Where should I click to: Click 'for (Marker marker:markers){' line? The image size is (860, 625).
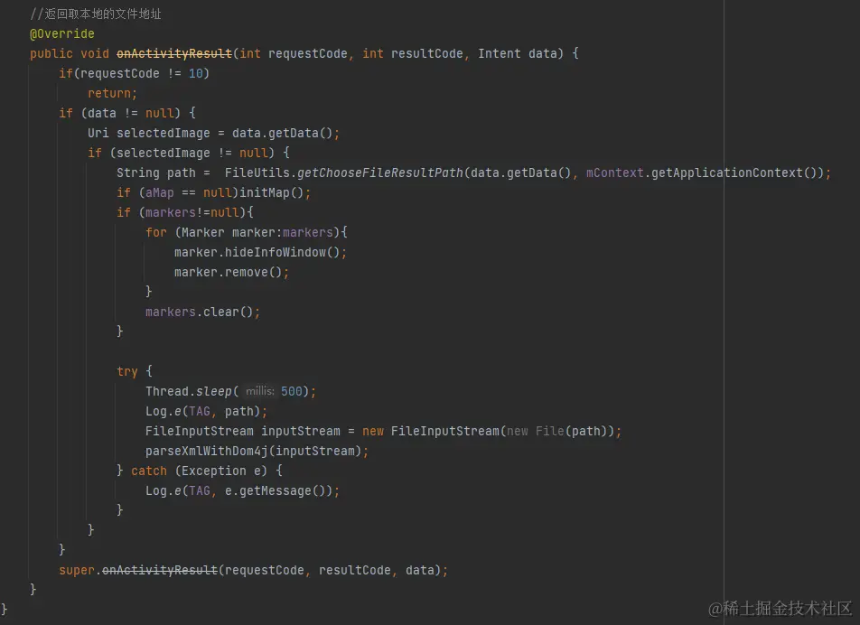point(247,232)
